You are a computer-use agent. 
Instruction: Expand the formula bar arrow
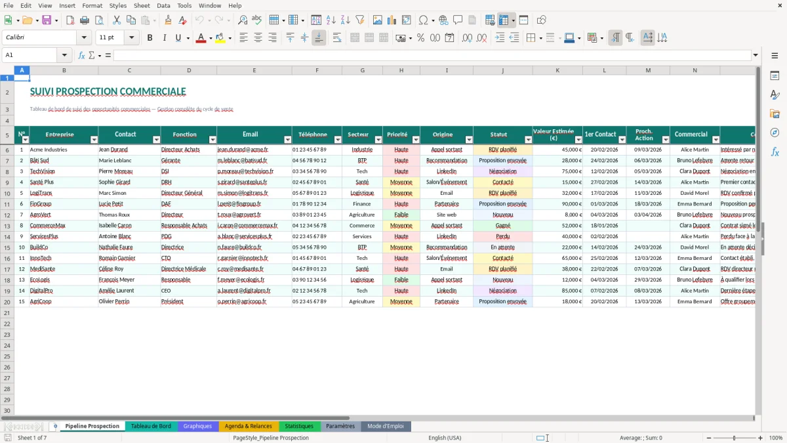click(756, 55)
